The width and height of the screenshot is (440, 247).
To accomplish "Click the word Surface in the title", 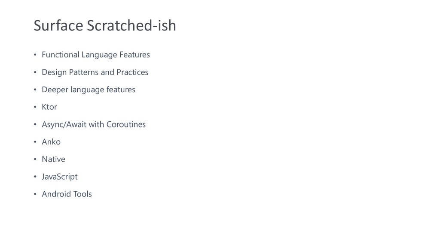I will coord(58,25).
